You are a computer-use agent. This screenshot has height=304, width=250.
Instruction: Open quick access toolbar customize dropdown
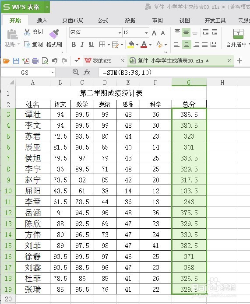[77, 60]
